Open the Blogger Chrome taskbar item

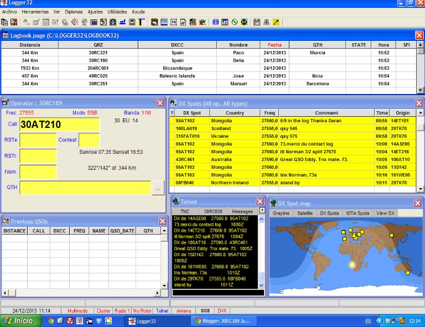(x=223, y=321)
